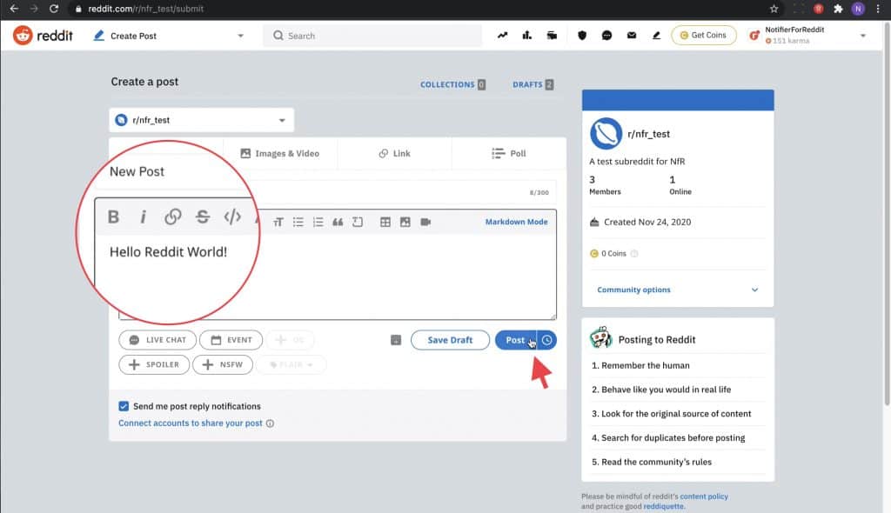Open the reddiquette link
The image size is (891, 513).
click(x=664, y=506)
